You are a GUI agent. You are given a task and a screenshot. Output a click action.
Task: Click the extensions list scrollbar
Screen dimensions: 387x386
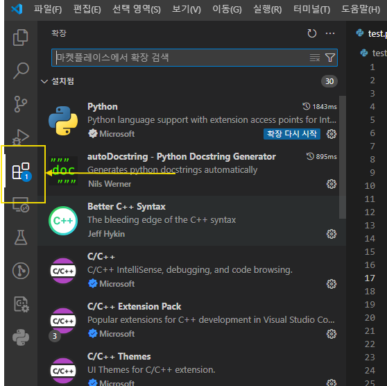(x=343, y=157)
